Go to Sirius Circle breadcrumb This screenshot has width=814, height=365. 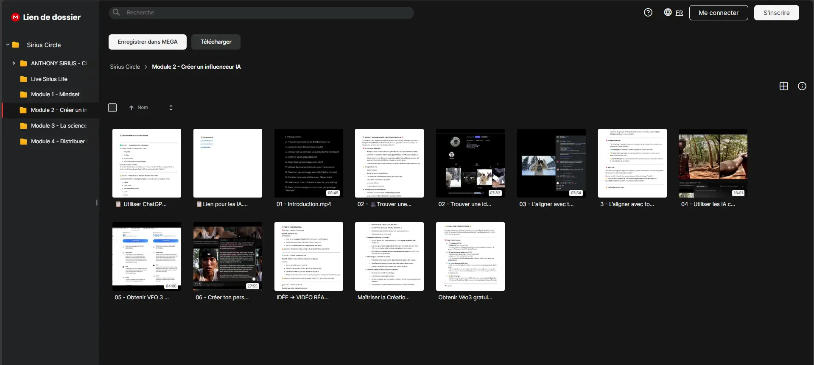[125, 67]
